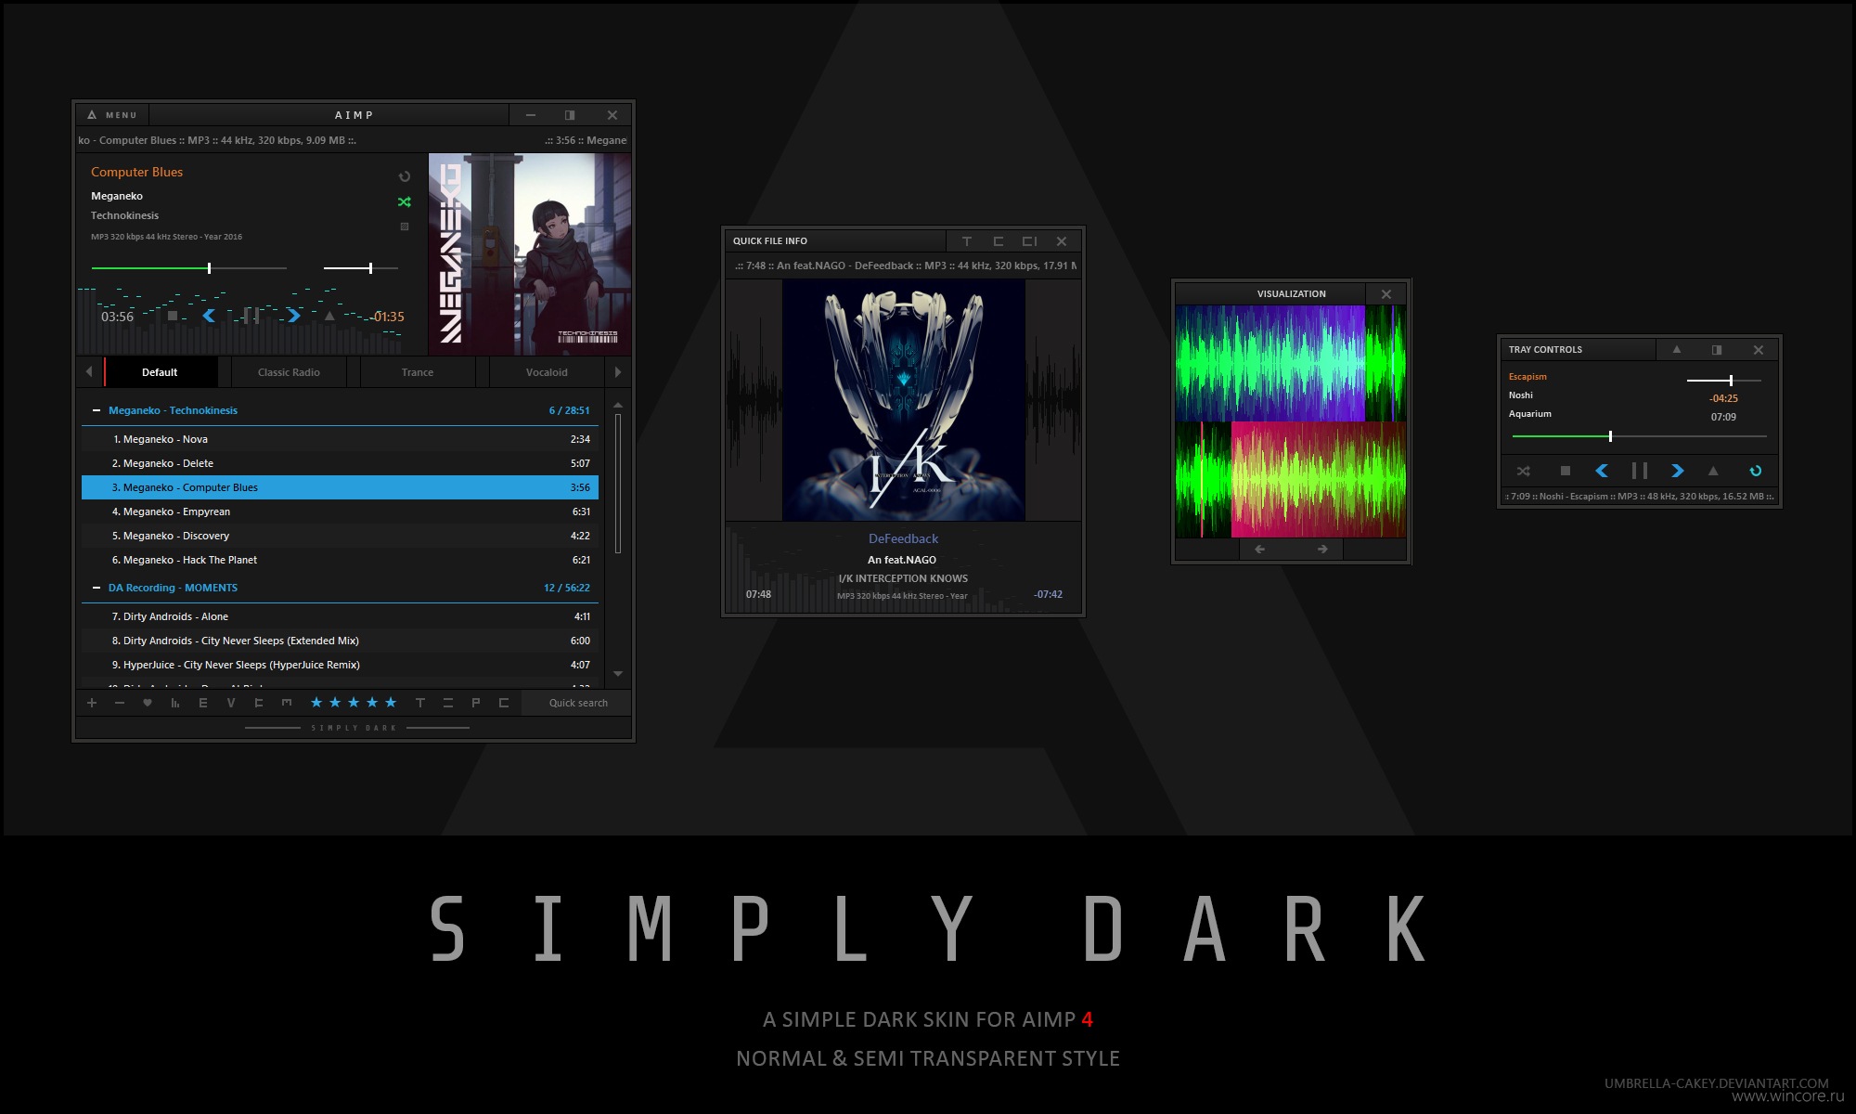Select track Dirty Androids - Alone

[340, 616]
